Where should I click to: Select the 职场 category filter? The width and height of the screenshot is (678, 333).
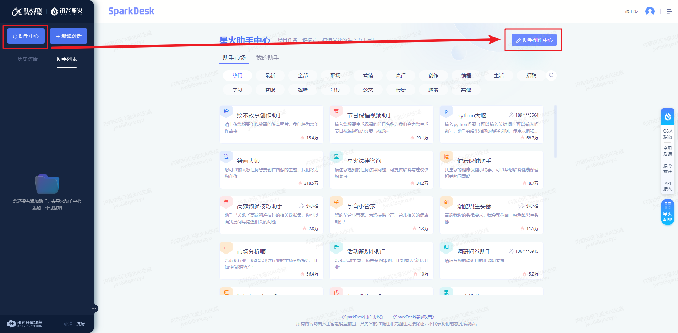tap(335, 76)
